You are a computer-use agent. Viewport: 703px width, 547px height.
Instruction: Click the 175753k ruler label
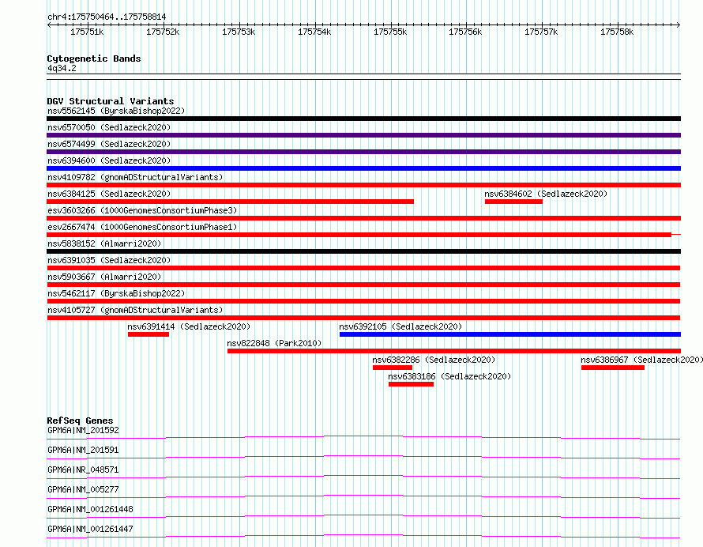pos(239,32)
